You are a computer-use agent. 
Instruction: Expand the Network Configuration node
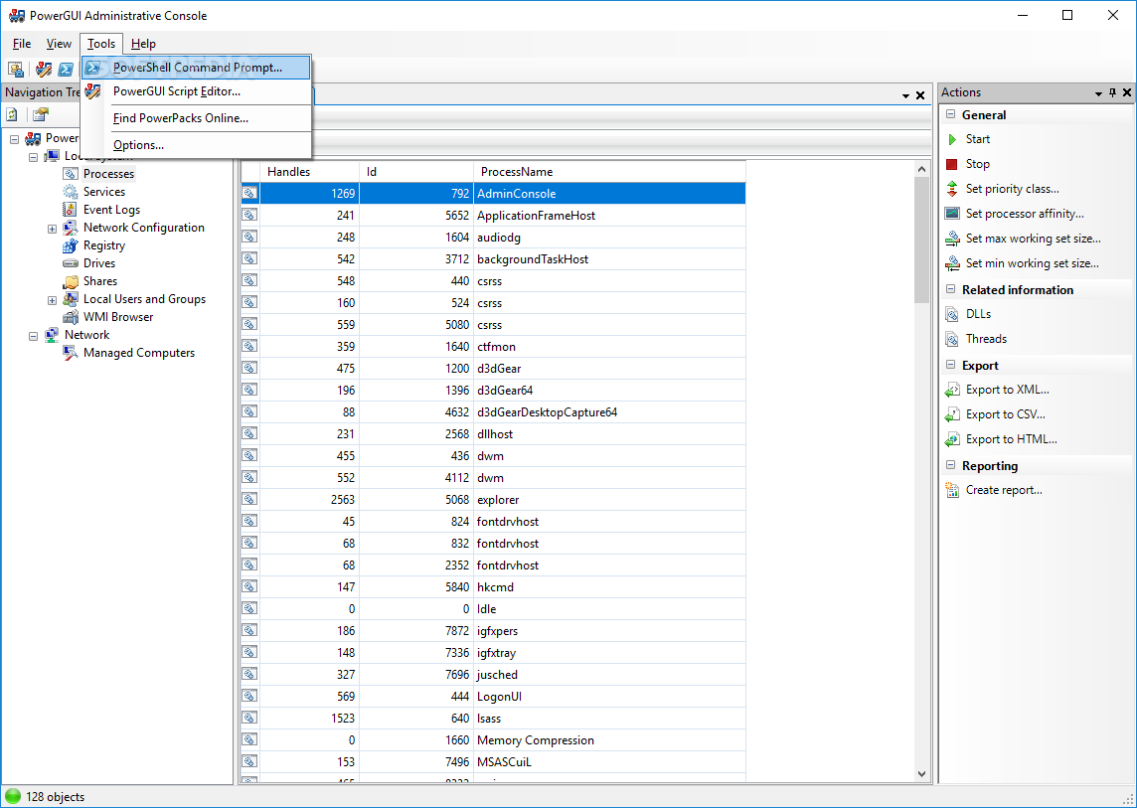(x=52, y=229)
